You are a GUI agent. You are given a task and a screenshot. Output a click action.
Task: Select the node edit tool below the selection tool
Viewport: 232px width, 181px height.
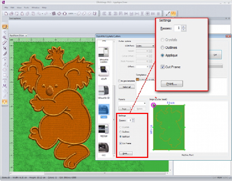tap(5, 32)
